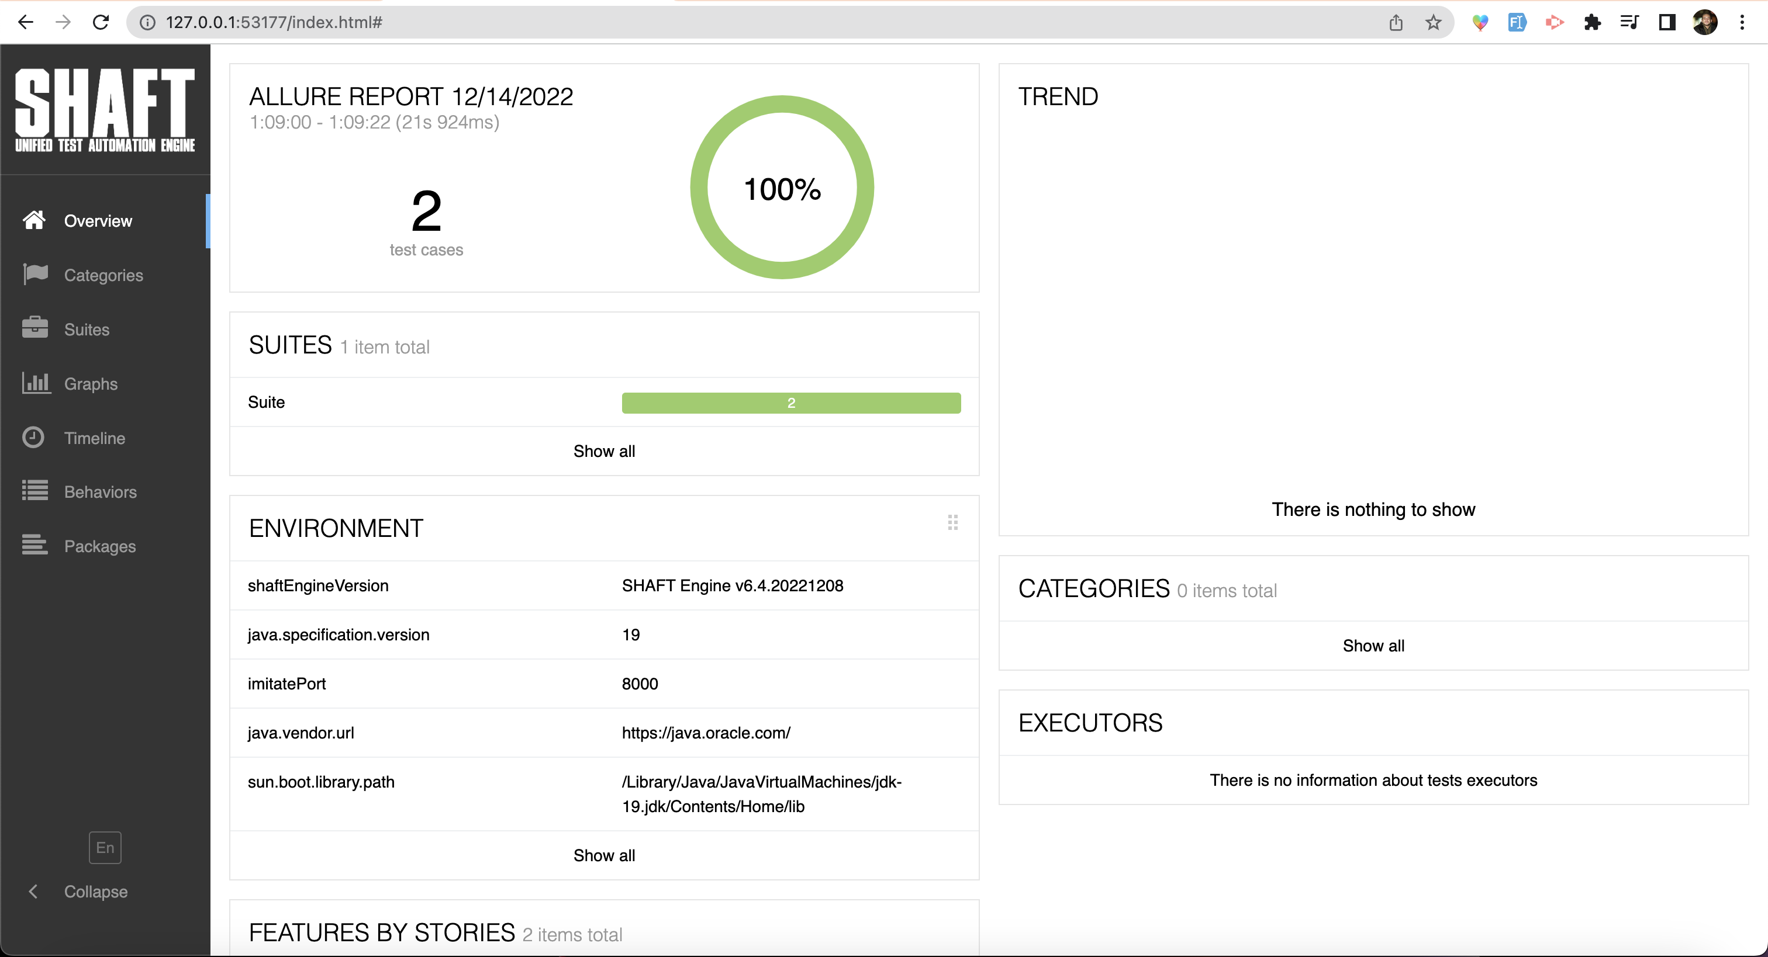Click green Suite progress bar

coord(790,403)
